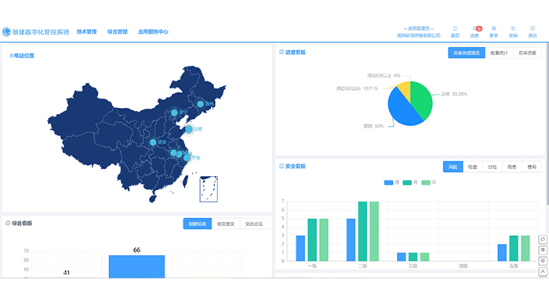Click the 退出 logout icon
This screenshot has height=301, width=549.
click(x=533, y=28)
